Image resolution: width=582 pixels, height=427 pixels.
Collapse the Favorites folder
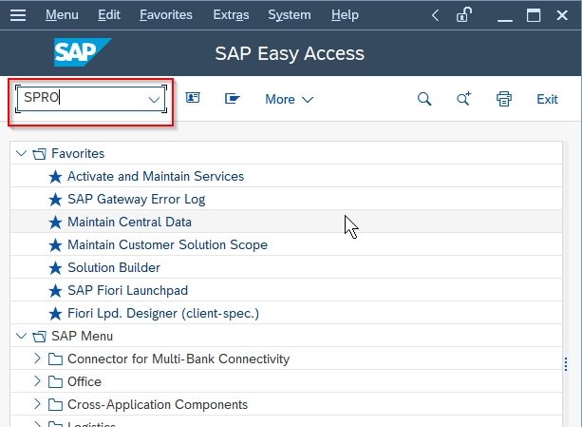22,153
